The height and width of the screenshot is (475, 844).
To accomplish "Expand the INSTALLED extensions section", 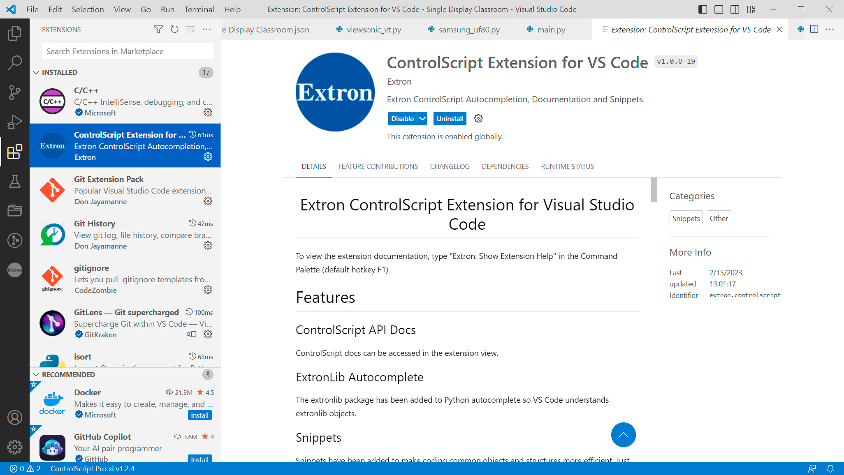I will (x=60, y=72).
